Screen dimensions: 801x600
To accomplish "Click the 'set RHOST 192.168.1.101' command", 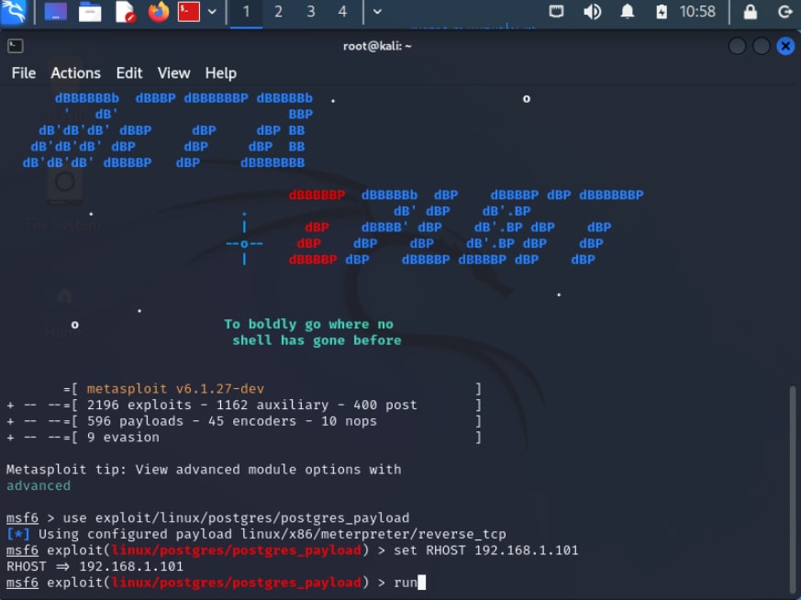I will tap(485, 550).
